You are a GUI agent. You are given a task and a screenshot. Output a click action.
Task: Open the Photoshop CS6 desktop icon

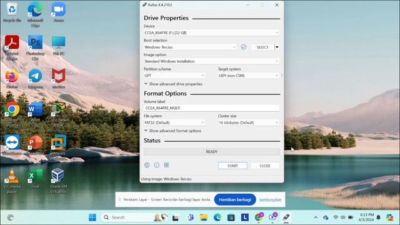pyautogui.click(x=35, y=47)
